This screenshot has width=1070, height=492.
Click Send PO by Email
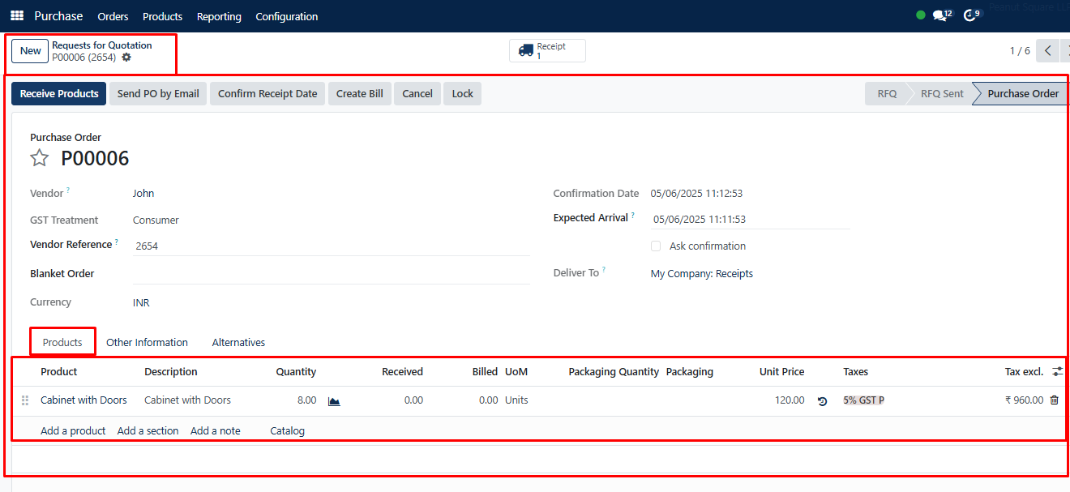(158, 94)
